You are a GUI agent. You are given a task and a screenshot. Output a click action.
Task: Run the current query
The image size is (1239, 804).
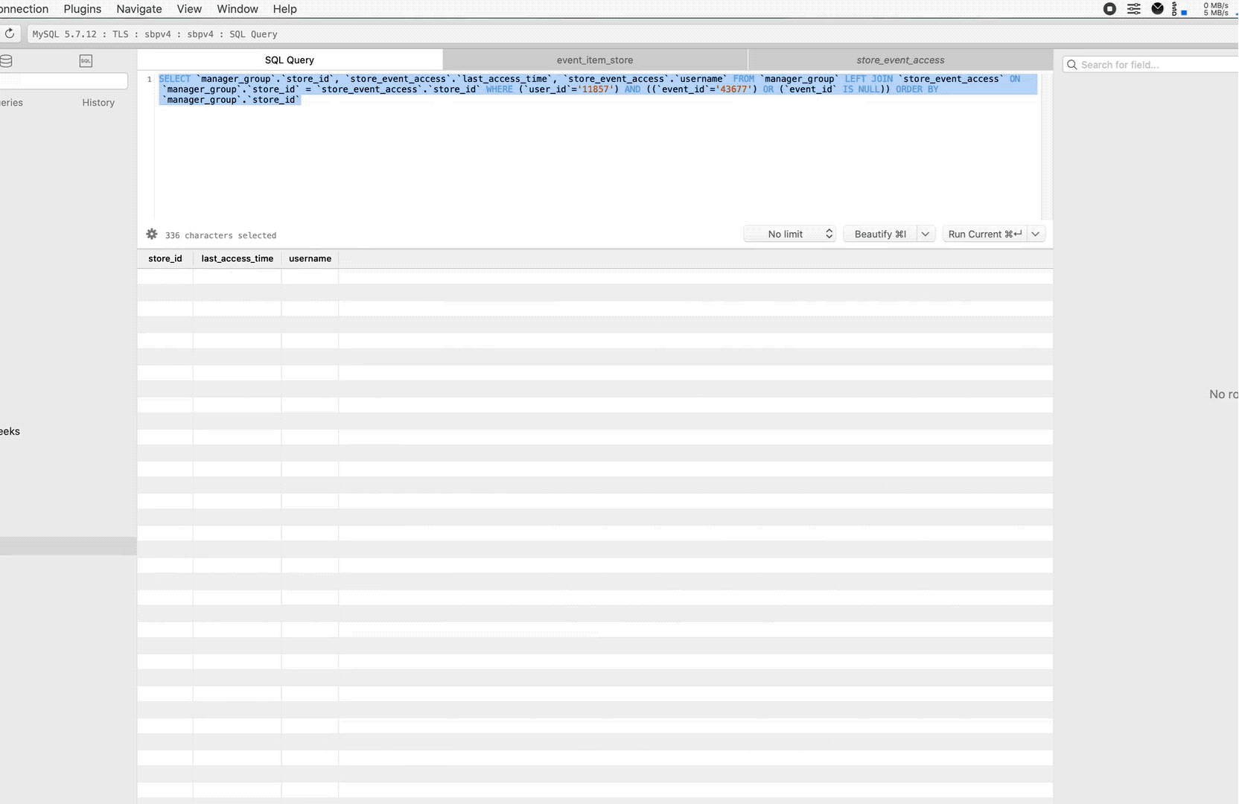pos(983,233)
